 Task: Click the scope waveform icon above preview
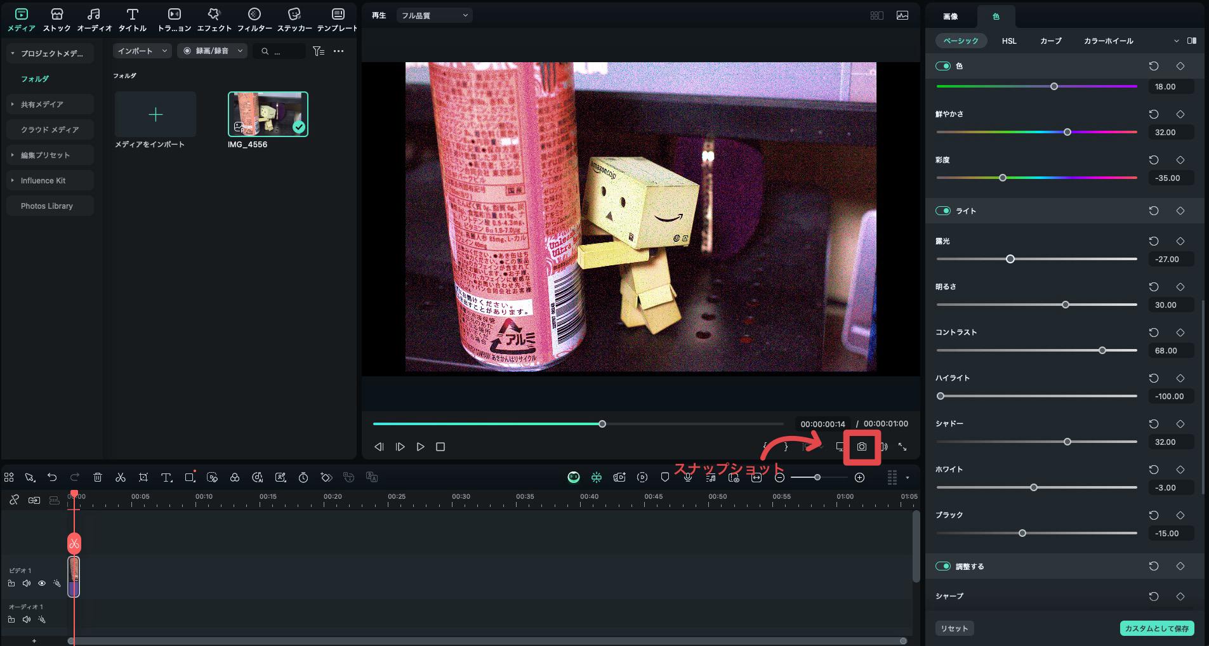(x=902, y=15)
